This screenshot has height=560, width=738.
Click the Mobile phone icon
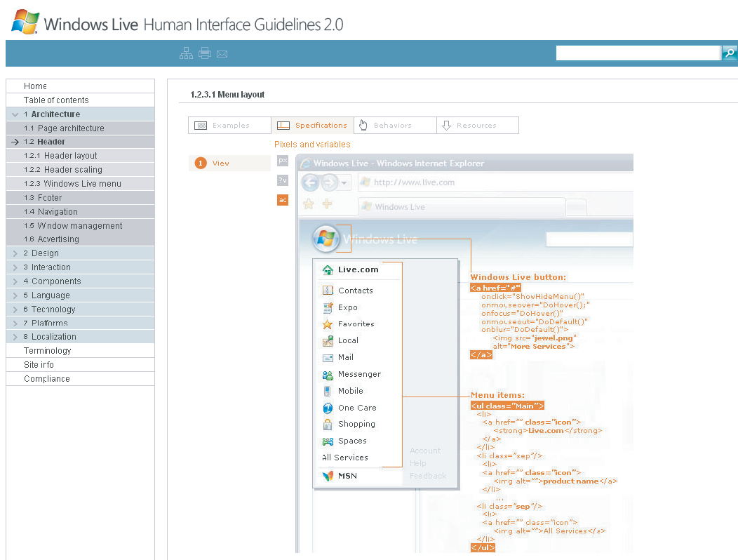tap(327, 391)
